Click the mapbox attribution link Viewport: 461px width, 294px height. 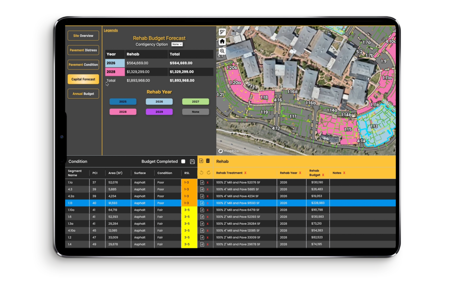[x=229, y=151]
